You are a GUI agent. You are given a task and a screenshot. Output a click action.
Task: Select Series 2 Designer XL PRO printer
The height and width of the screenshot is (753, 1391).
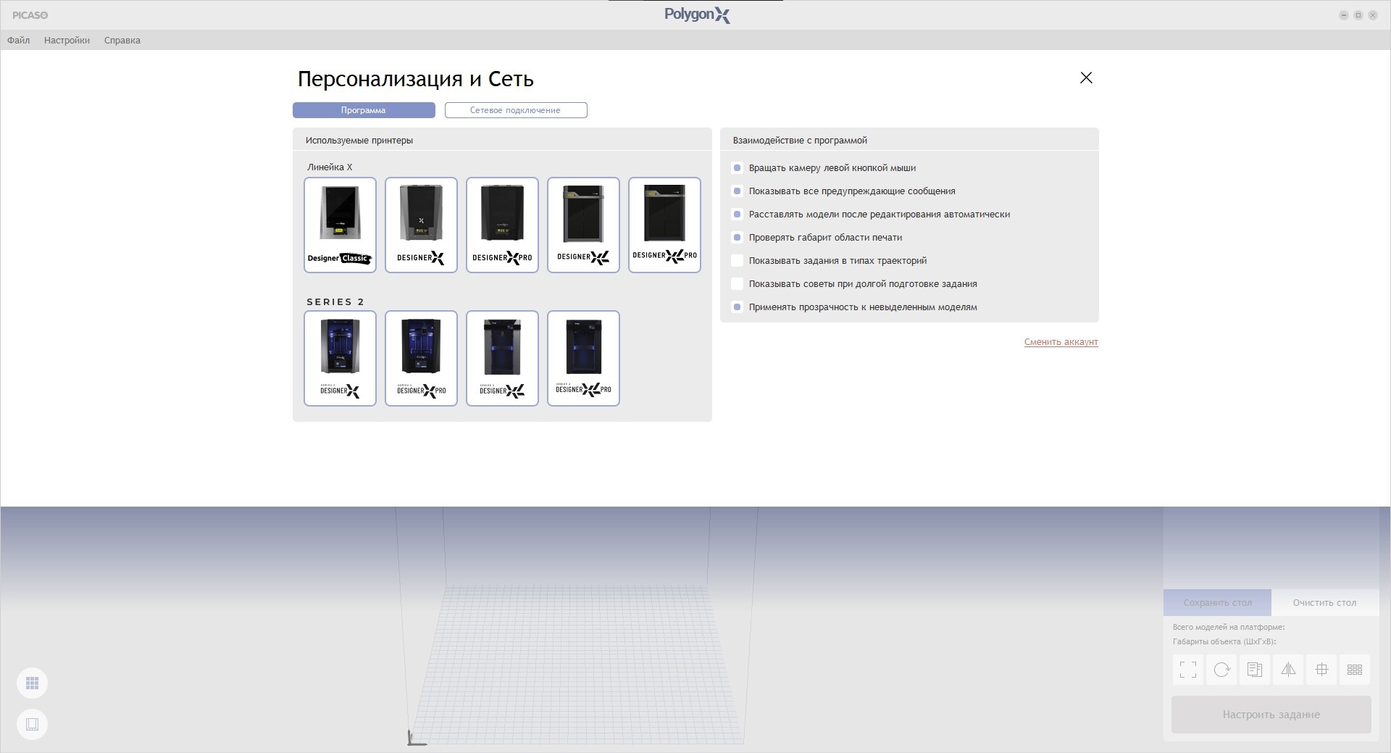583,358
